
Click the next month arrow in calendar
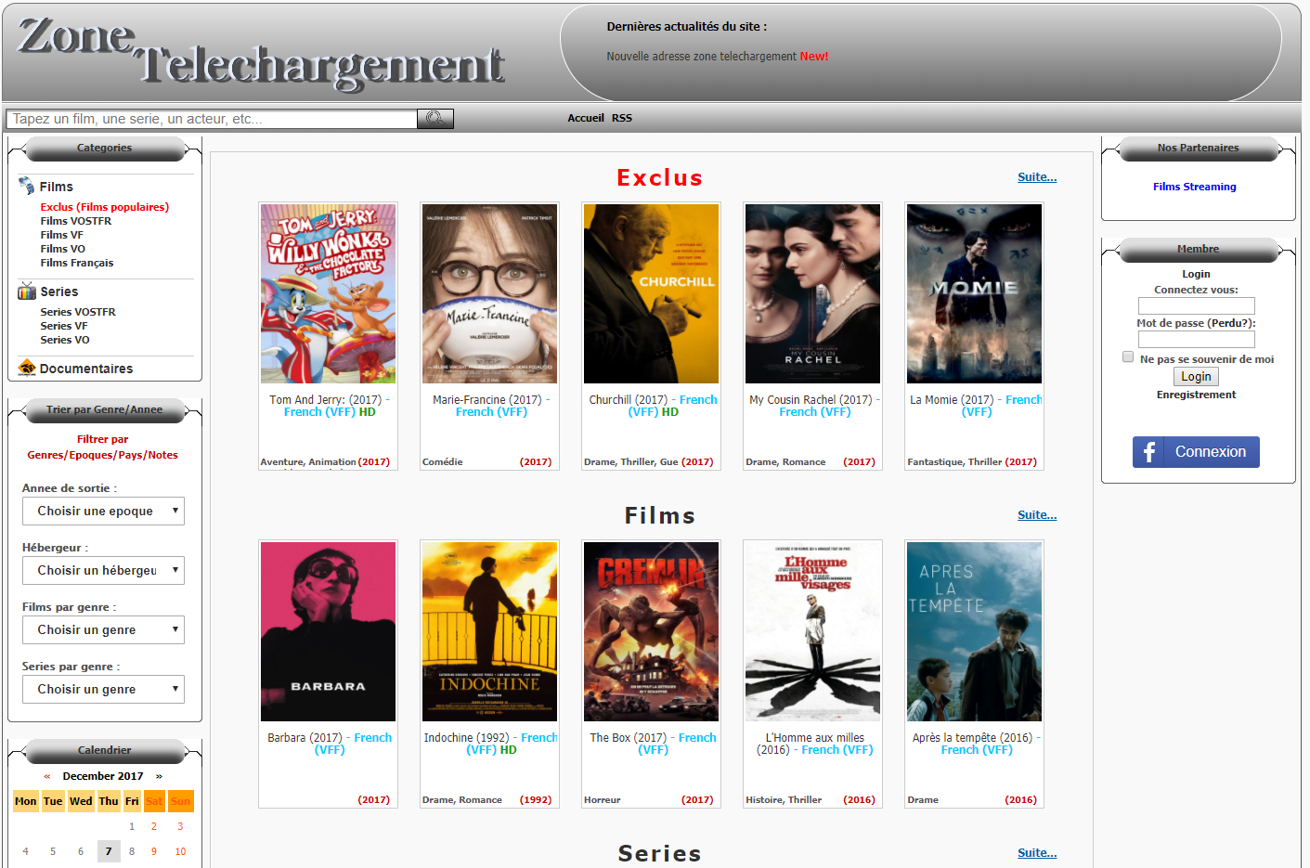pyautogui.click(x=159, y=775)
